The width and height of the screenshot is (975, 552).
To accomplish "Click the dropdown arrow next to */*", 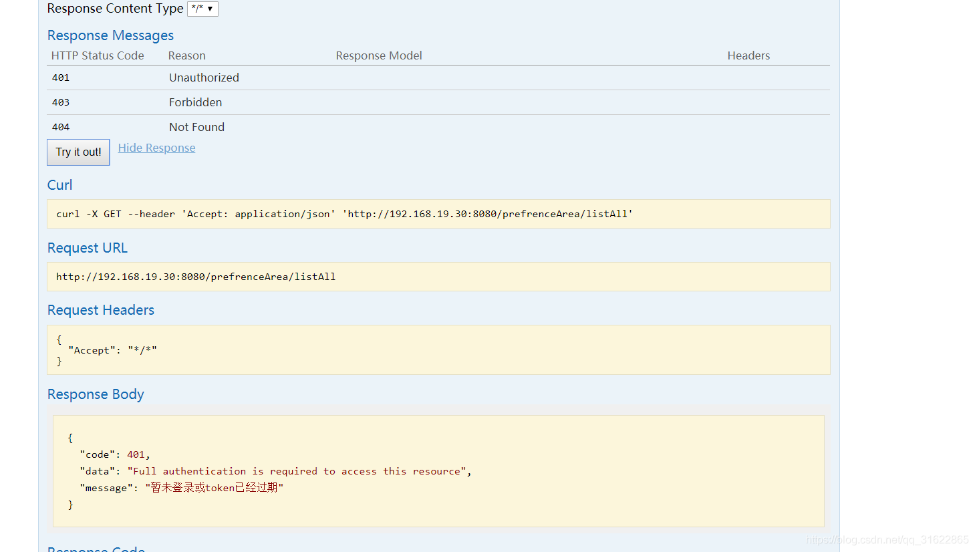I will 210,9.
